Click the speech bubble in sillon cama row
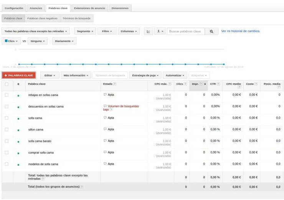Image resolution: width=284 pixels, height=200 pixels. point(105,129)
